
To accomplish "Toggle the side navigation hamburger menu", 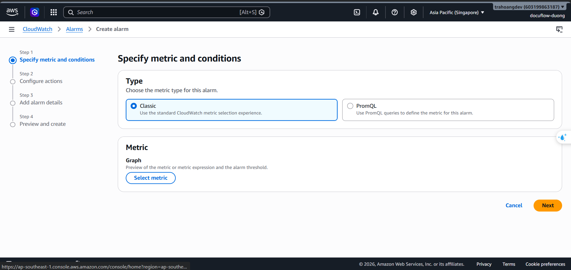I will click(12, 29).
